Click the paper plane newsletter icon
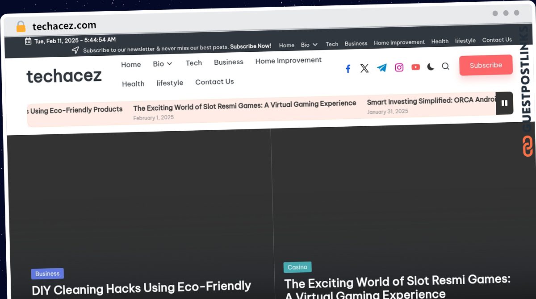 (75, 50)
